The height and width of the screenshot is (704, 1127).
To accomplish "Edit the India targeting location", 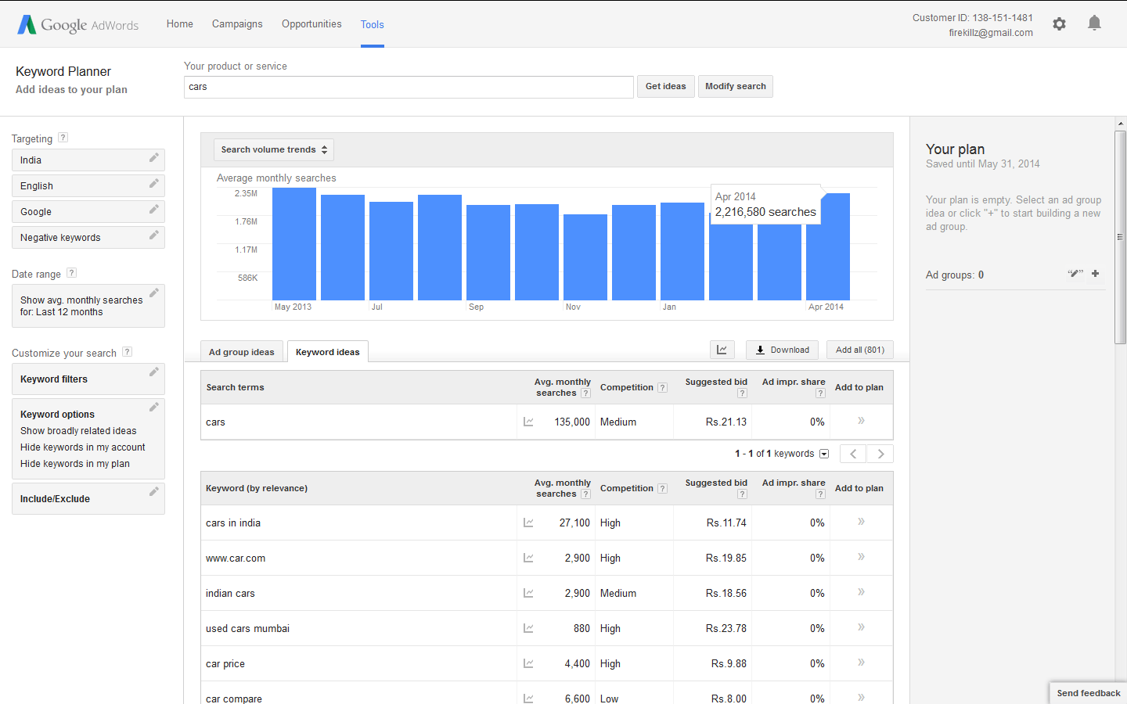I will pyautogui.click(x=153, y=160).
